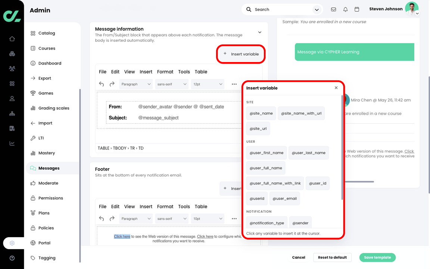Open 12pt font size dropdown
This screenshot has width=430, height=269.
208,84
